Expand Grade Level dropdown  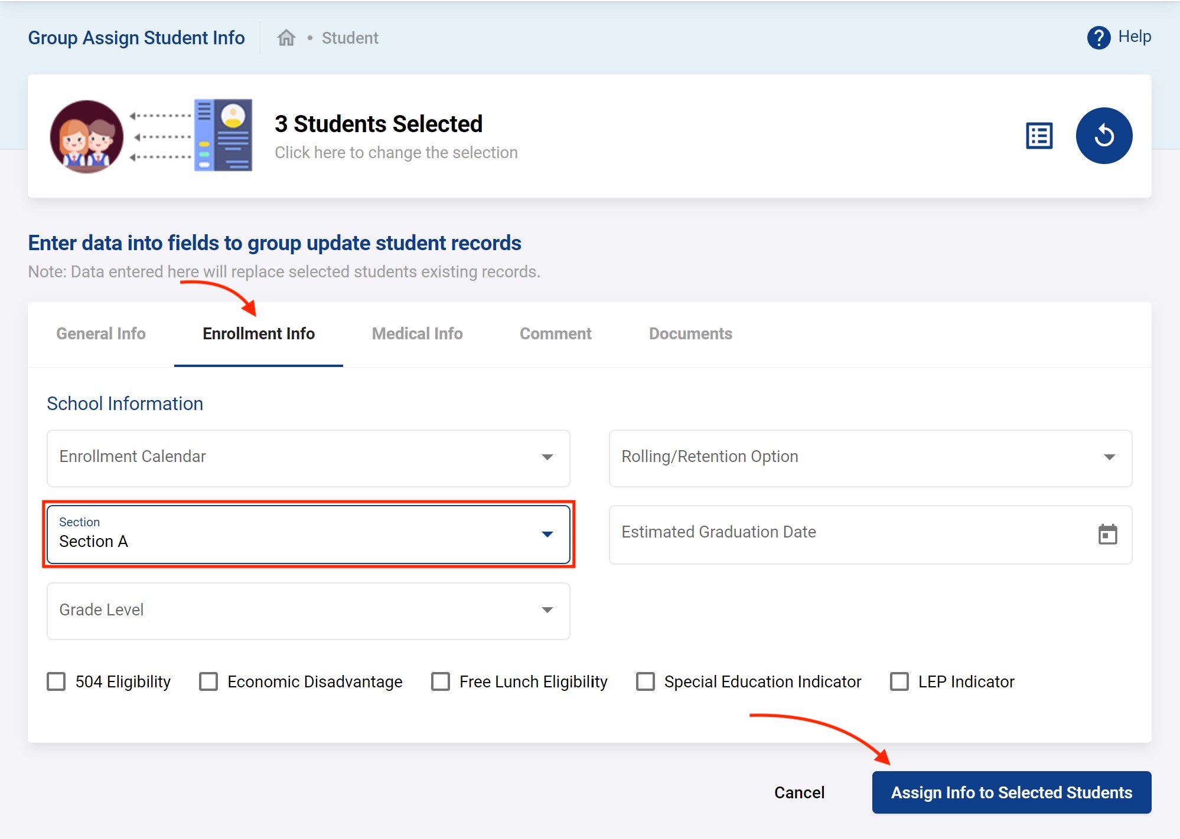pos(308,611)
